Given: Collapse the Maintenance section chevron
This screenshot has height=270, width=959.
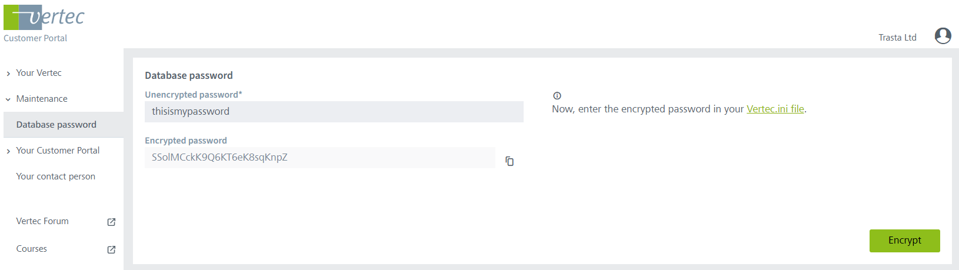Looking at the screenshot, I should pos(8,99).
